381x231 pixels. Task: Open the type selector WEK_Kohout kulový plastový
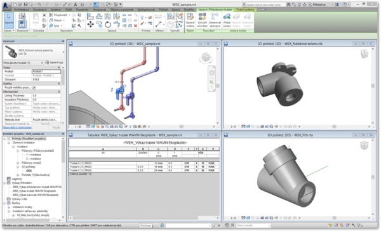click(34, 52)
